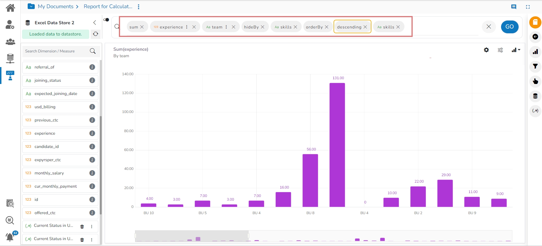Remove the sum chip from query

142,27
